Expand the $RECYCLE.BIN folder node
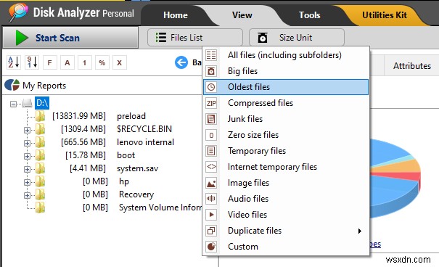 pos(27,130)
